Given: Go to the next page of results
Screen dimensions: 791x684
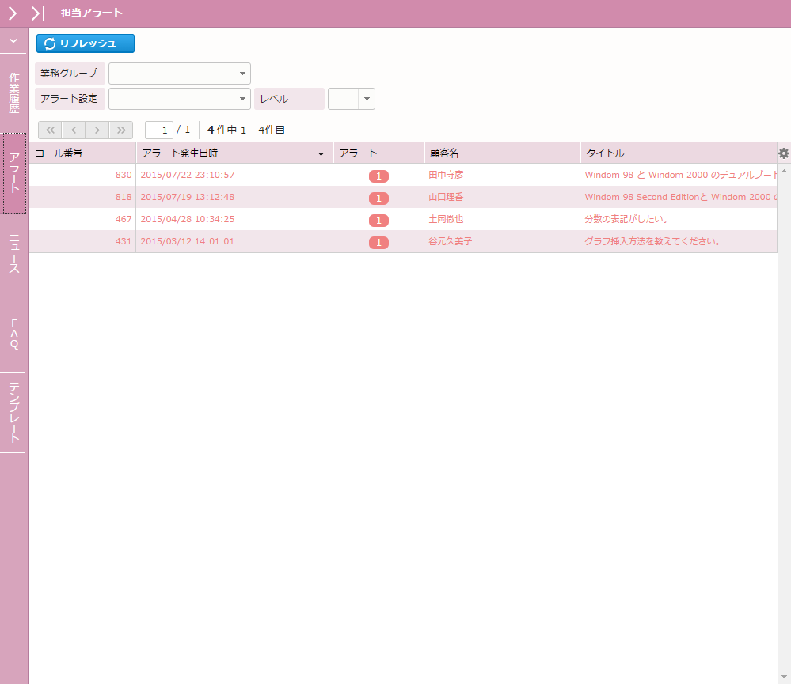Looking at the screenshot, I should point(97,130).
